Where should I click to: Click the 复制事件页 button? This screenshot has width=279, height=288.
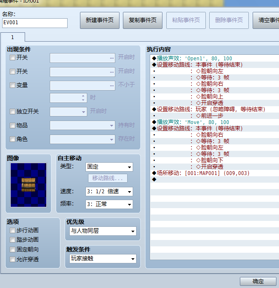[x=142, y=20]
